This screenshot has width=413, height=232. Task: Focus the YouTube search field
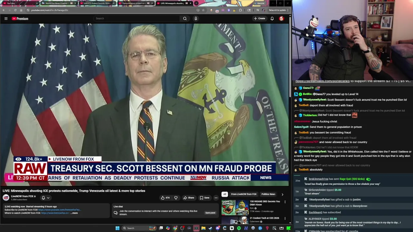tap(137, 18)
